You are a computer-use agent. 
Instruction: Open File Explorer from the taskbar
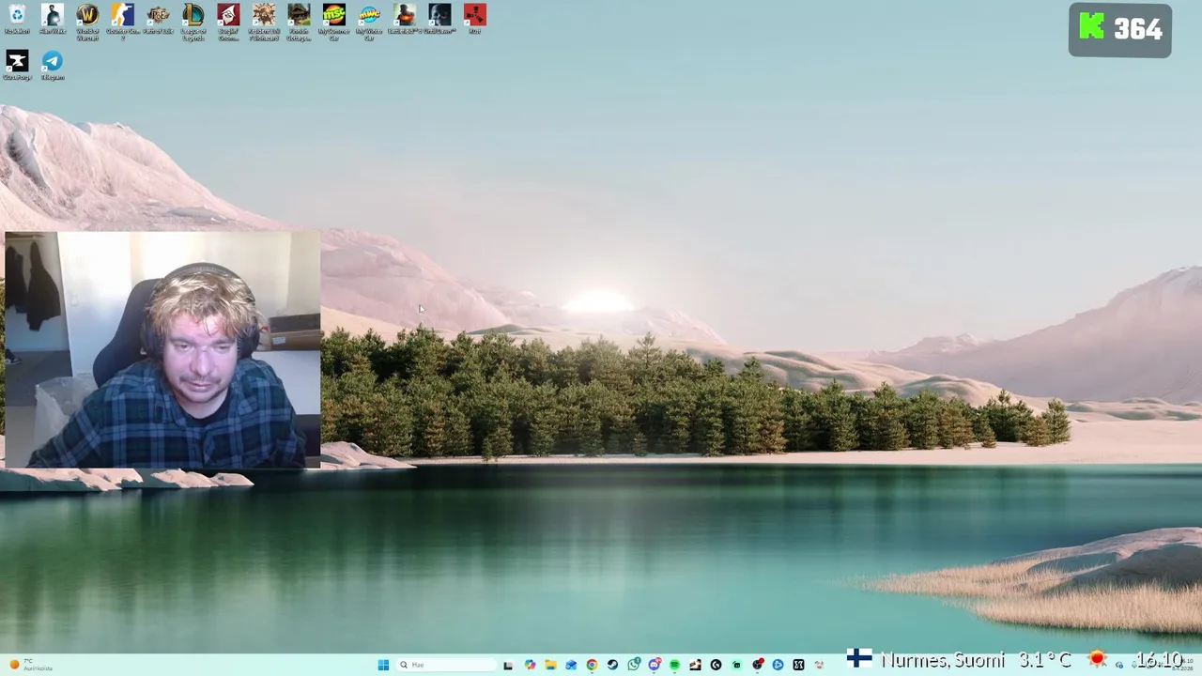click(550, 665)
